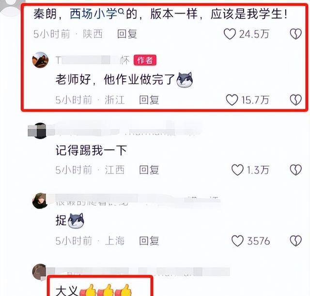Reply to the 上海 comment
This screenshot has height=296, width=310.
[149, 241]
